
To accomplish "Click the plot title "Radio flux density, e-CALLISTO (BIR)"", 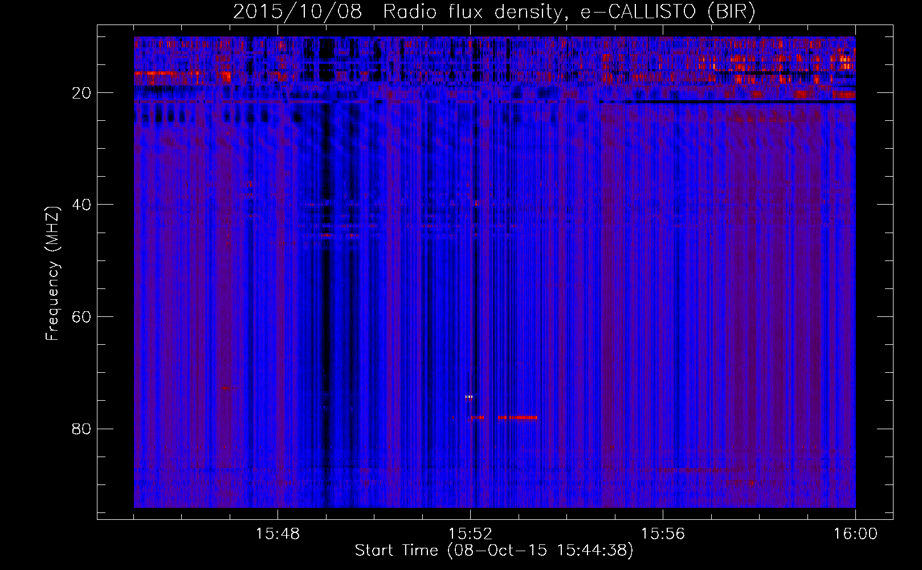I will [569, 12].
